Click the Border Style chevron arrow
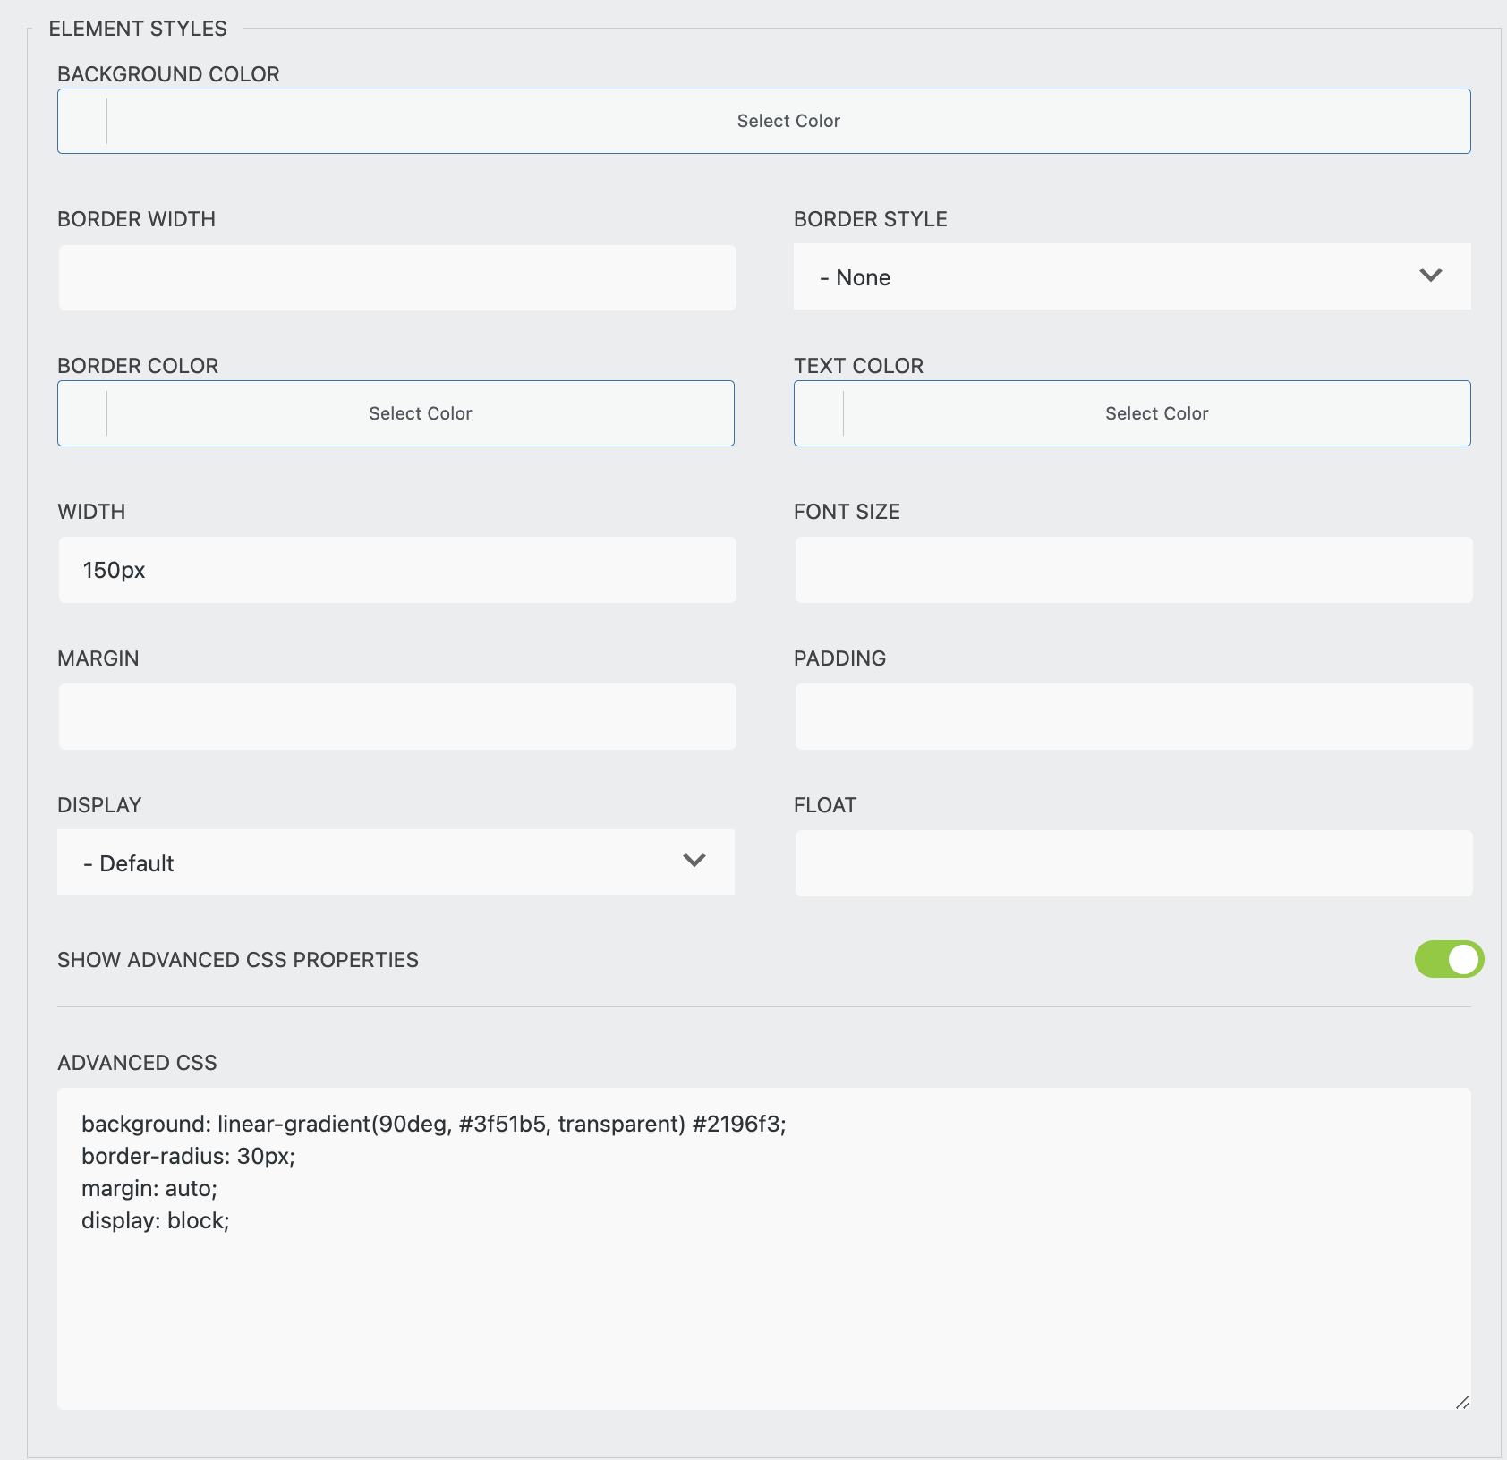Image resolution: width=1507 pixels, height=1460 pixels. 1431,276
